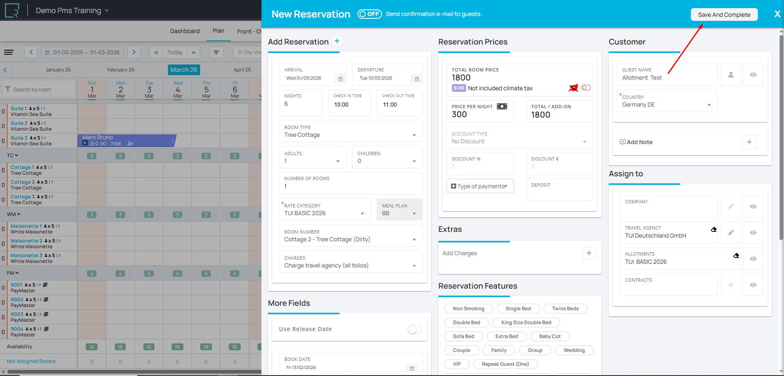The image size is (784, 376).
Task: Click the Allotments eraser icon
Action: (736, 256)
